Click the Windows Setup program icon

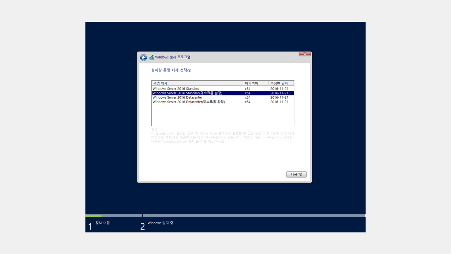(152, 58)
